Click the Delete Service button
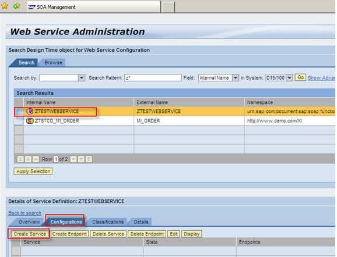This screenshot has height=257, width=337. (108, 234)
